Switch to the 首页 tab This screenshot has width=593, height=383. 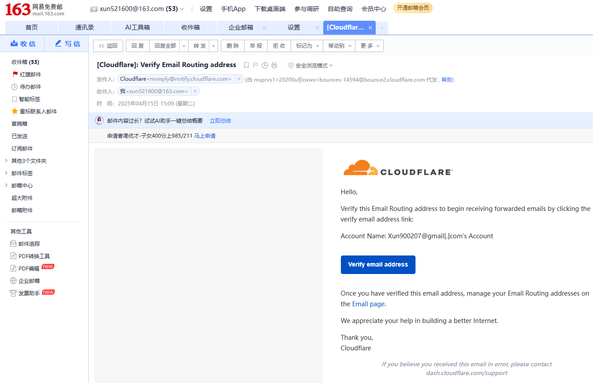click(x=31, y=27)
